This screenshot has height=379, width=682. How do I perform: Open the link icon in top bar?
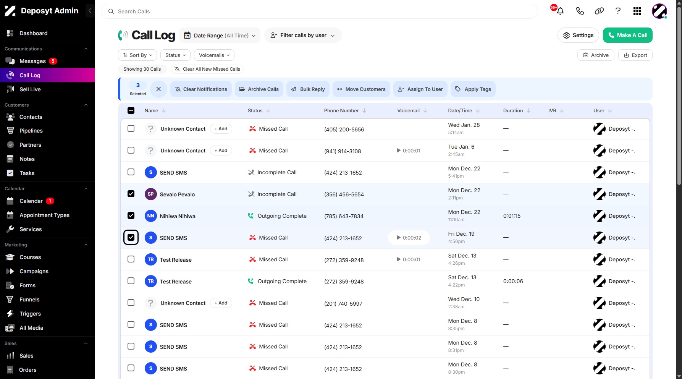[x=599, y=11]
